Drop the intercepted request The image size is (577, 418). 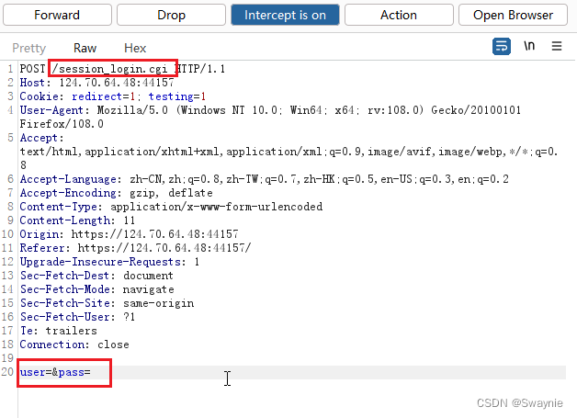pos(171,15)
